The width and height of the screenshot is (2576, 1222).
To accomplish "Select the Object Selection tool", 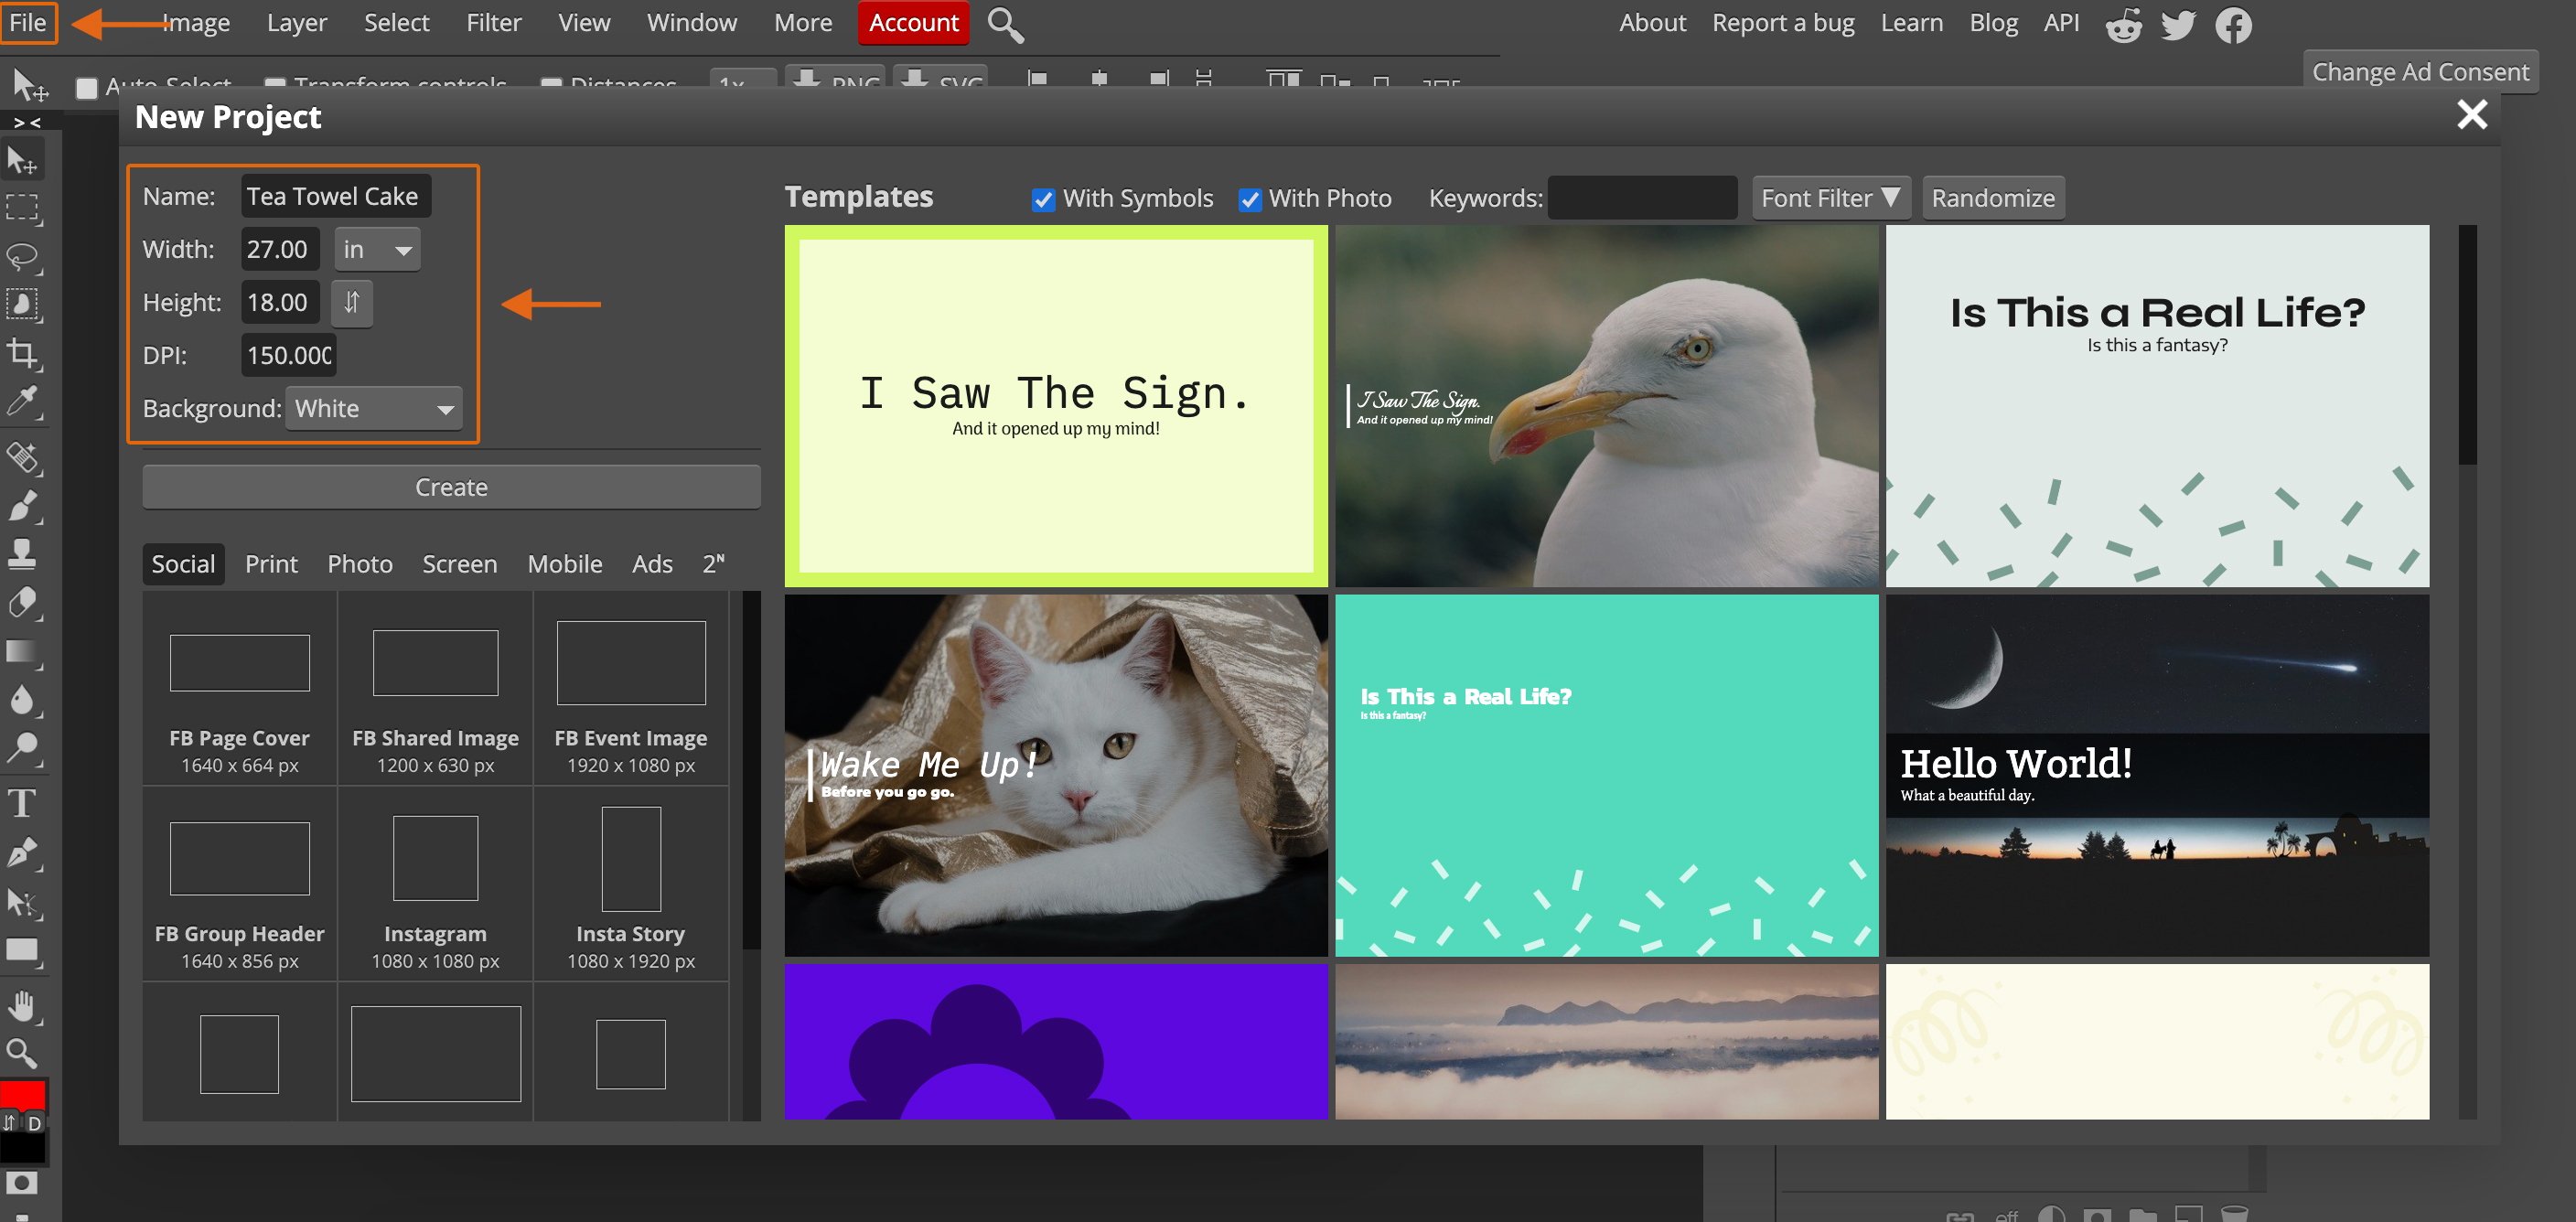I will click(x=22, y=305).
